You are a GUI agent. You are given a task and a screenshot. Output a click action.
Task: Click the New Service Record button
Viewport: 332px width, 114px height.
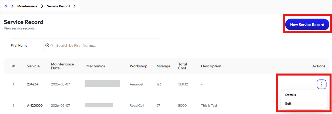pyautogui.click(x=307, y=25)
